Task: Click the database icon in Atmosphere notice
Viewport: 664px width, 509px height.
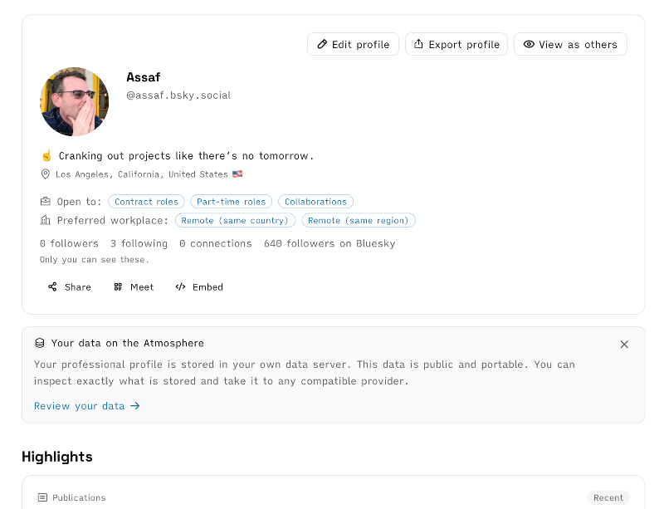Action: (x=40, y=343)
